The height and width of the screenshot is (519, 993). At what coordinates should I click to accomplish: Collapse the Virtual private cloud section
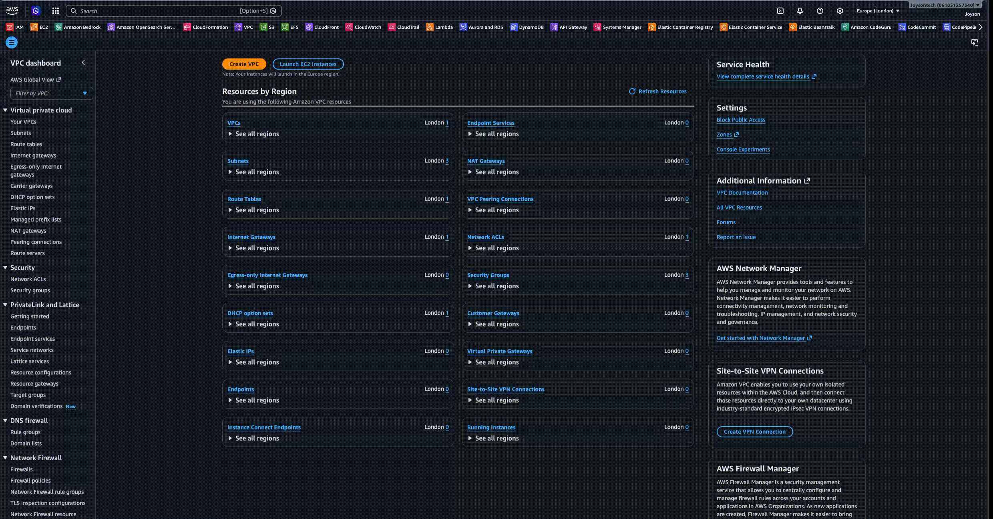(5, 110)
